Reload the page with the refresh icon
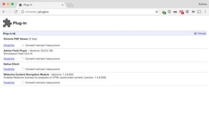This screenshot has height=138, width=209. pyautogui.click(x=16, y=12)
